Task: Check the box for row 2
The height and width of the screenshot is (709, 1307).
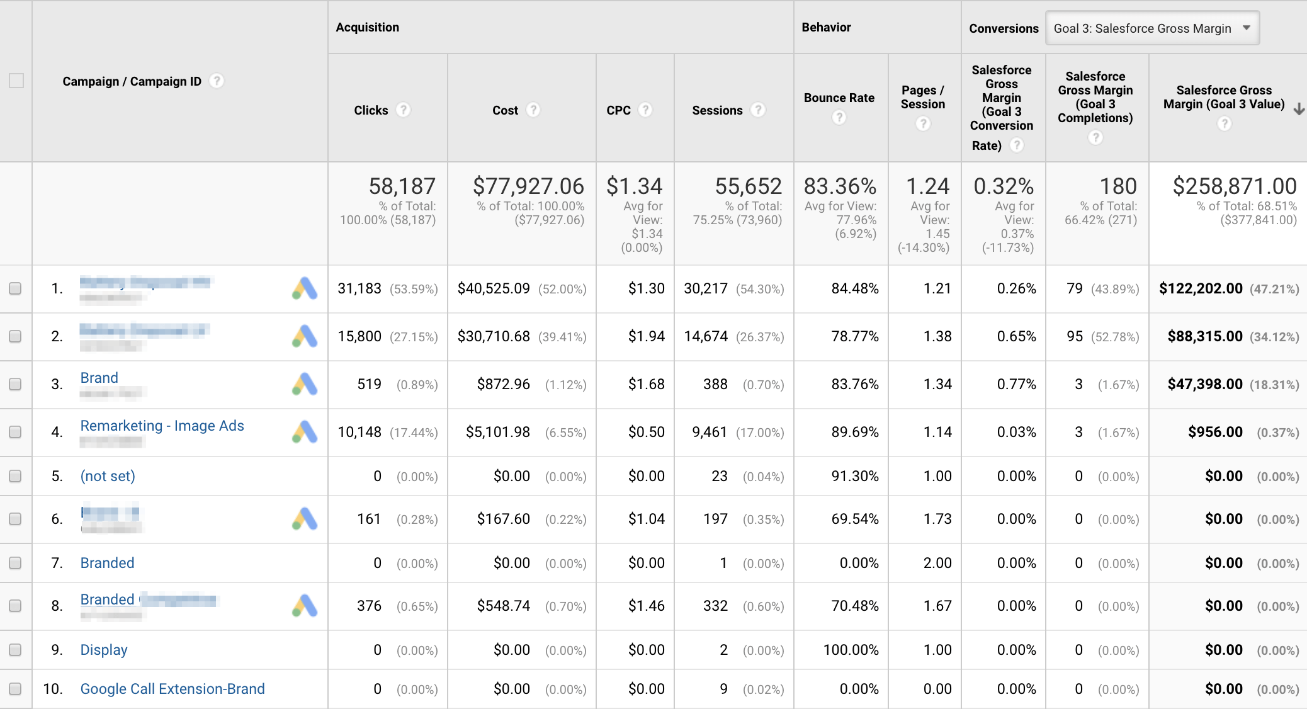Action: [x=15, y=336]
